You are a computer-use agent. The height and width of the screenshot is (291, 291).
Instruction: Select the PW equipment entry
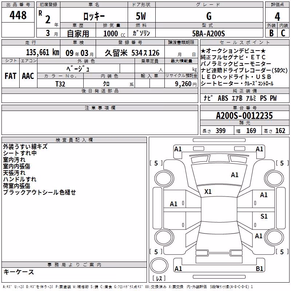(x=273, y=98)
